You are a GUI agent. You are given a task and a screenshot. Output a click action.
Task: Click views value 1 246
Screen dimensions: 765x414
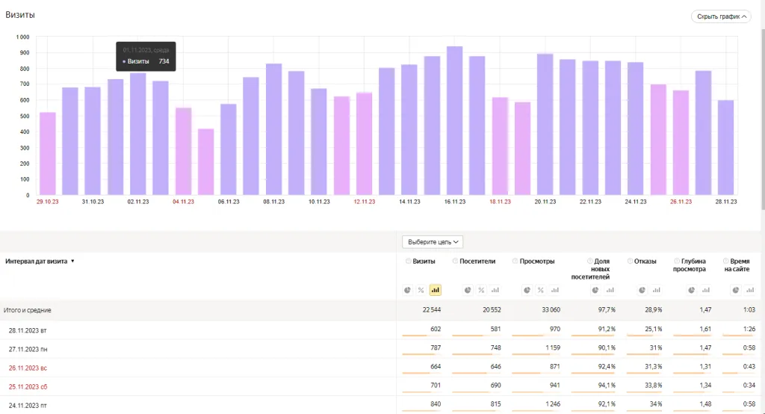click(x=552, y=404)
